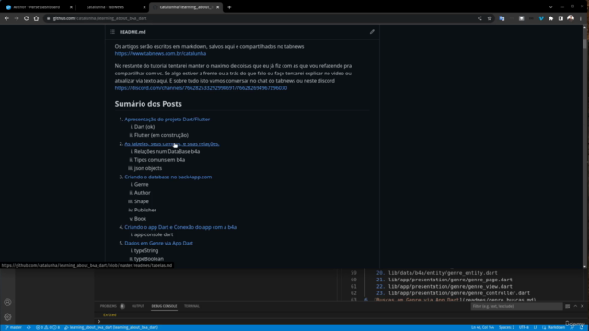
Task: Open the README outline list icon
Action: (x=112, y=32)
